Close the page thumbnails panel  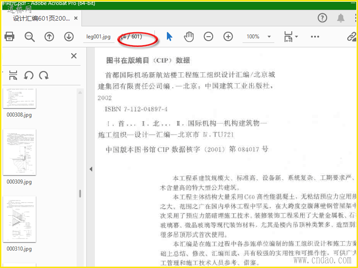point(74,56)
